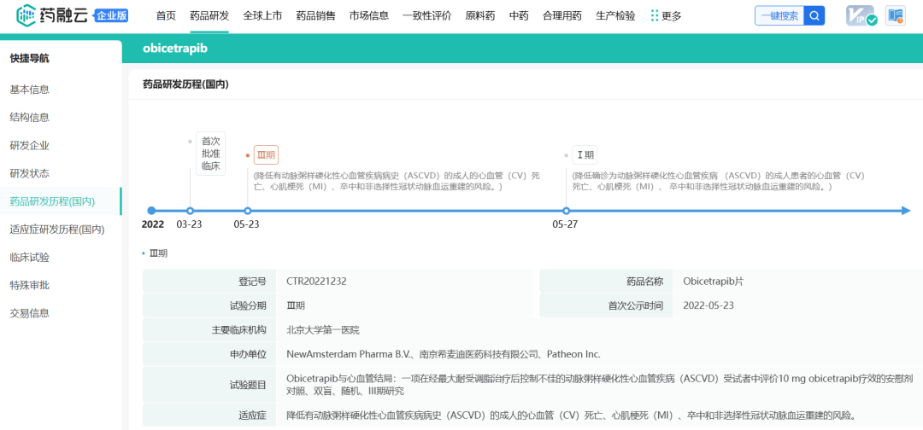923x430 pixels.
Task: Click the Ⅲ期 phase label on timeline
Action: pyautogui.click(x=266, y=155)
